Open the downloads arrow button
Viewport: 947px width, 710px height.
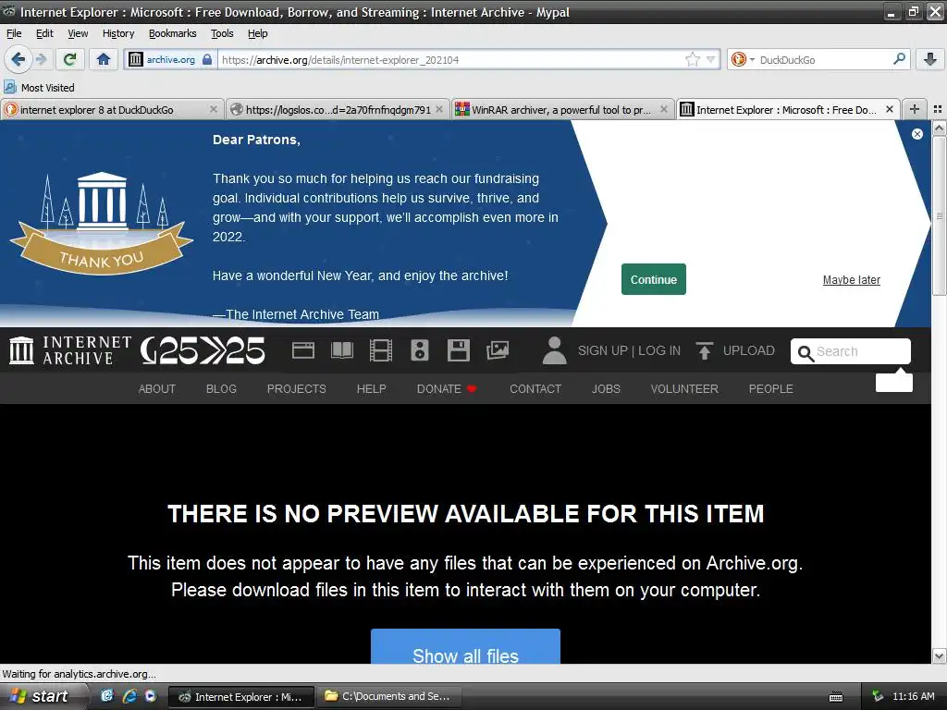click(930, 59)
